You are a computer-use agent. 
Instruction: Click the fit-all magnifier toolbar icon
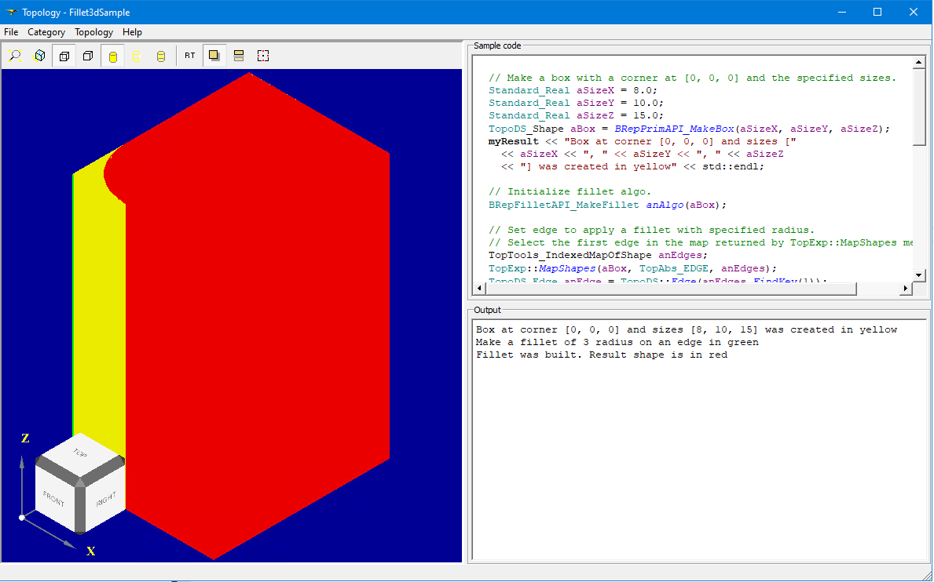click(x=16, y=56)
